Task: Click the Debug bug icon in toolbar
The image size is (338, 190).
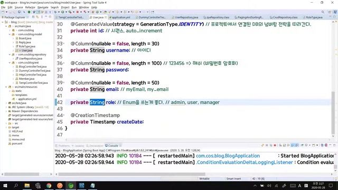Action: [55, 12]
